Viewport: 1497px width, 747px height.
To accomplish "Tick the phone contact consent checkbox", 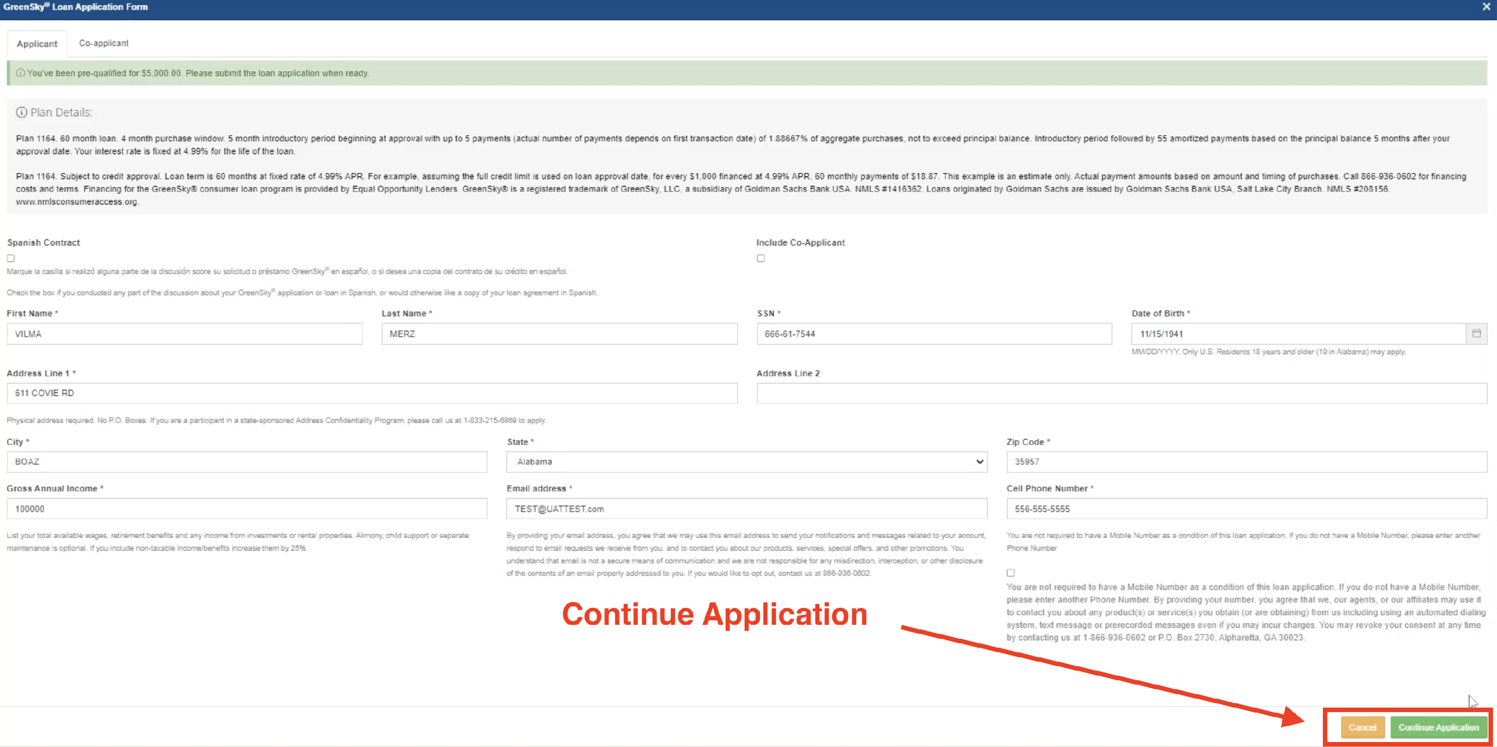I will 1010,572.
